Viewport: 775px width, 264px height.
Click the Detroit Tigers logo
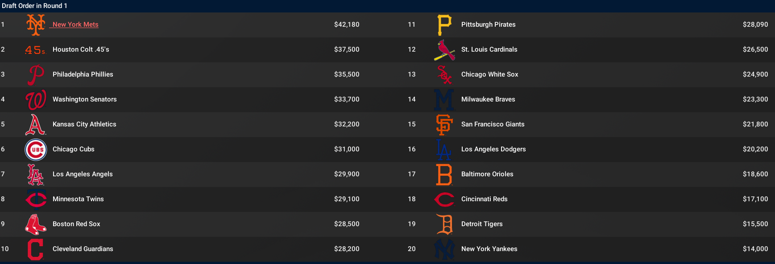point(444,224)
